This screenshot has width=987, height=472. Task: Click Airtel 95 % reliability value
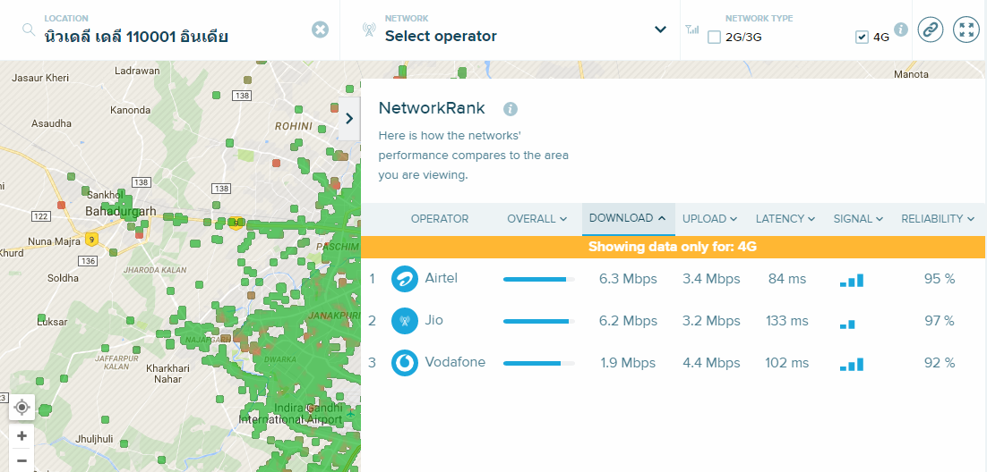tap(940, 278)
